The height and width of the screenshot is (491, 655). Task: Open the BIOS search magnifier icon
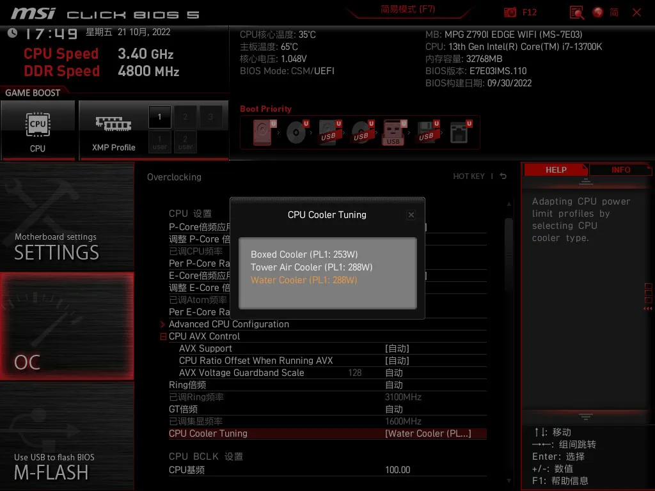click(577, 13)
